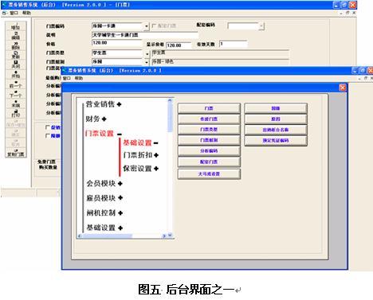Click the 门票类型 button in front panel
The image size is (373, 300).
click(209, 130)
